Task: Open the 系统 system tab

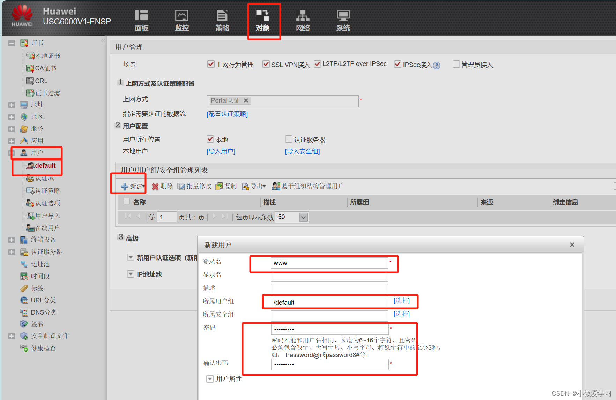Action: (343, 21)
